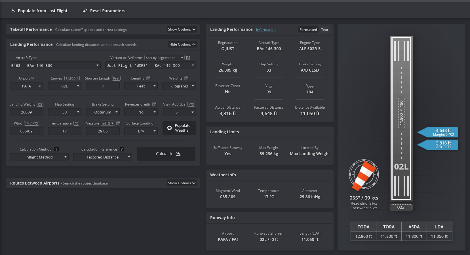The height and width of the screenshot is (255, 470).
Task: Click the Populate from Last Flight download icon
Action: (12, 10)
